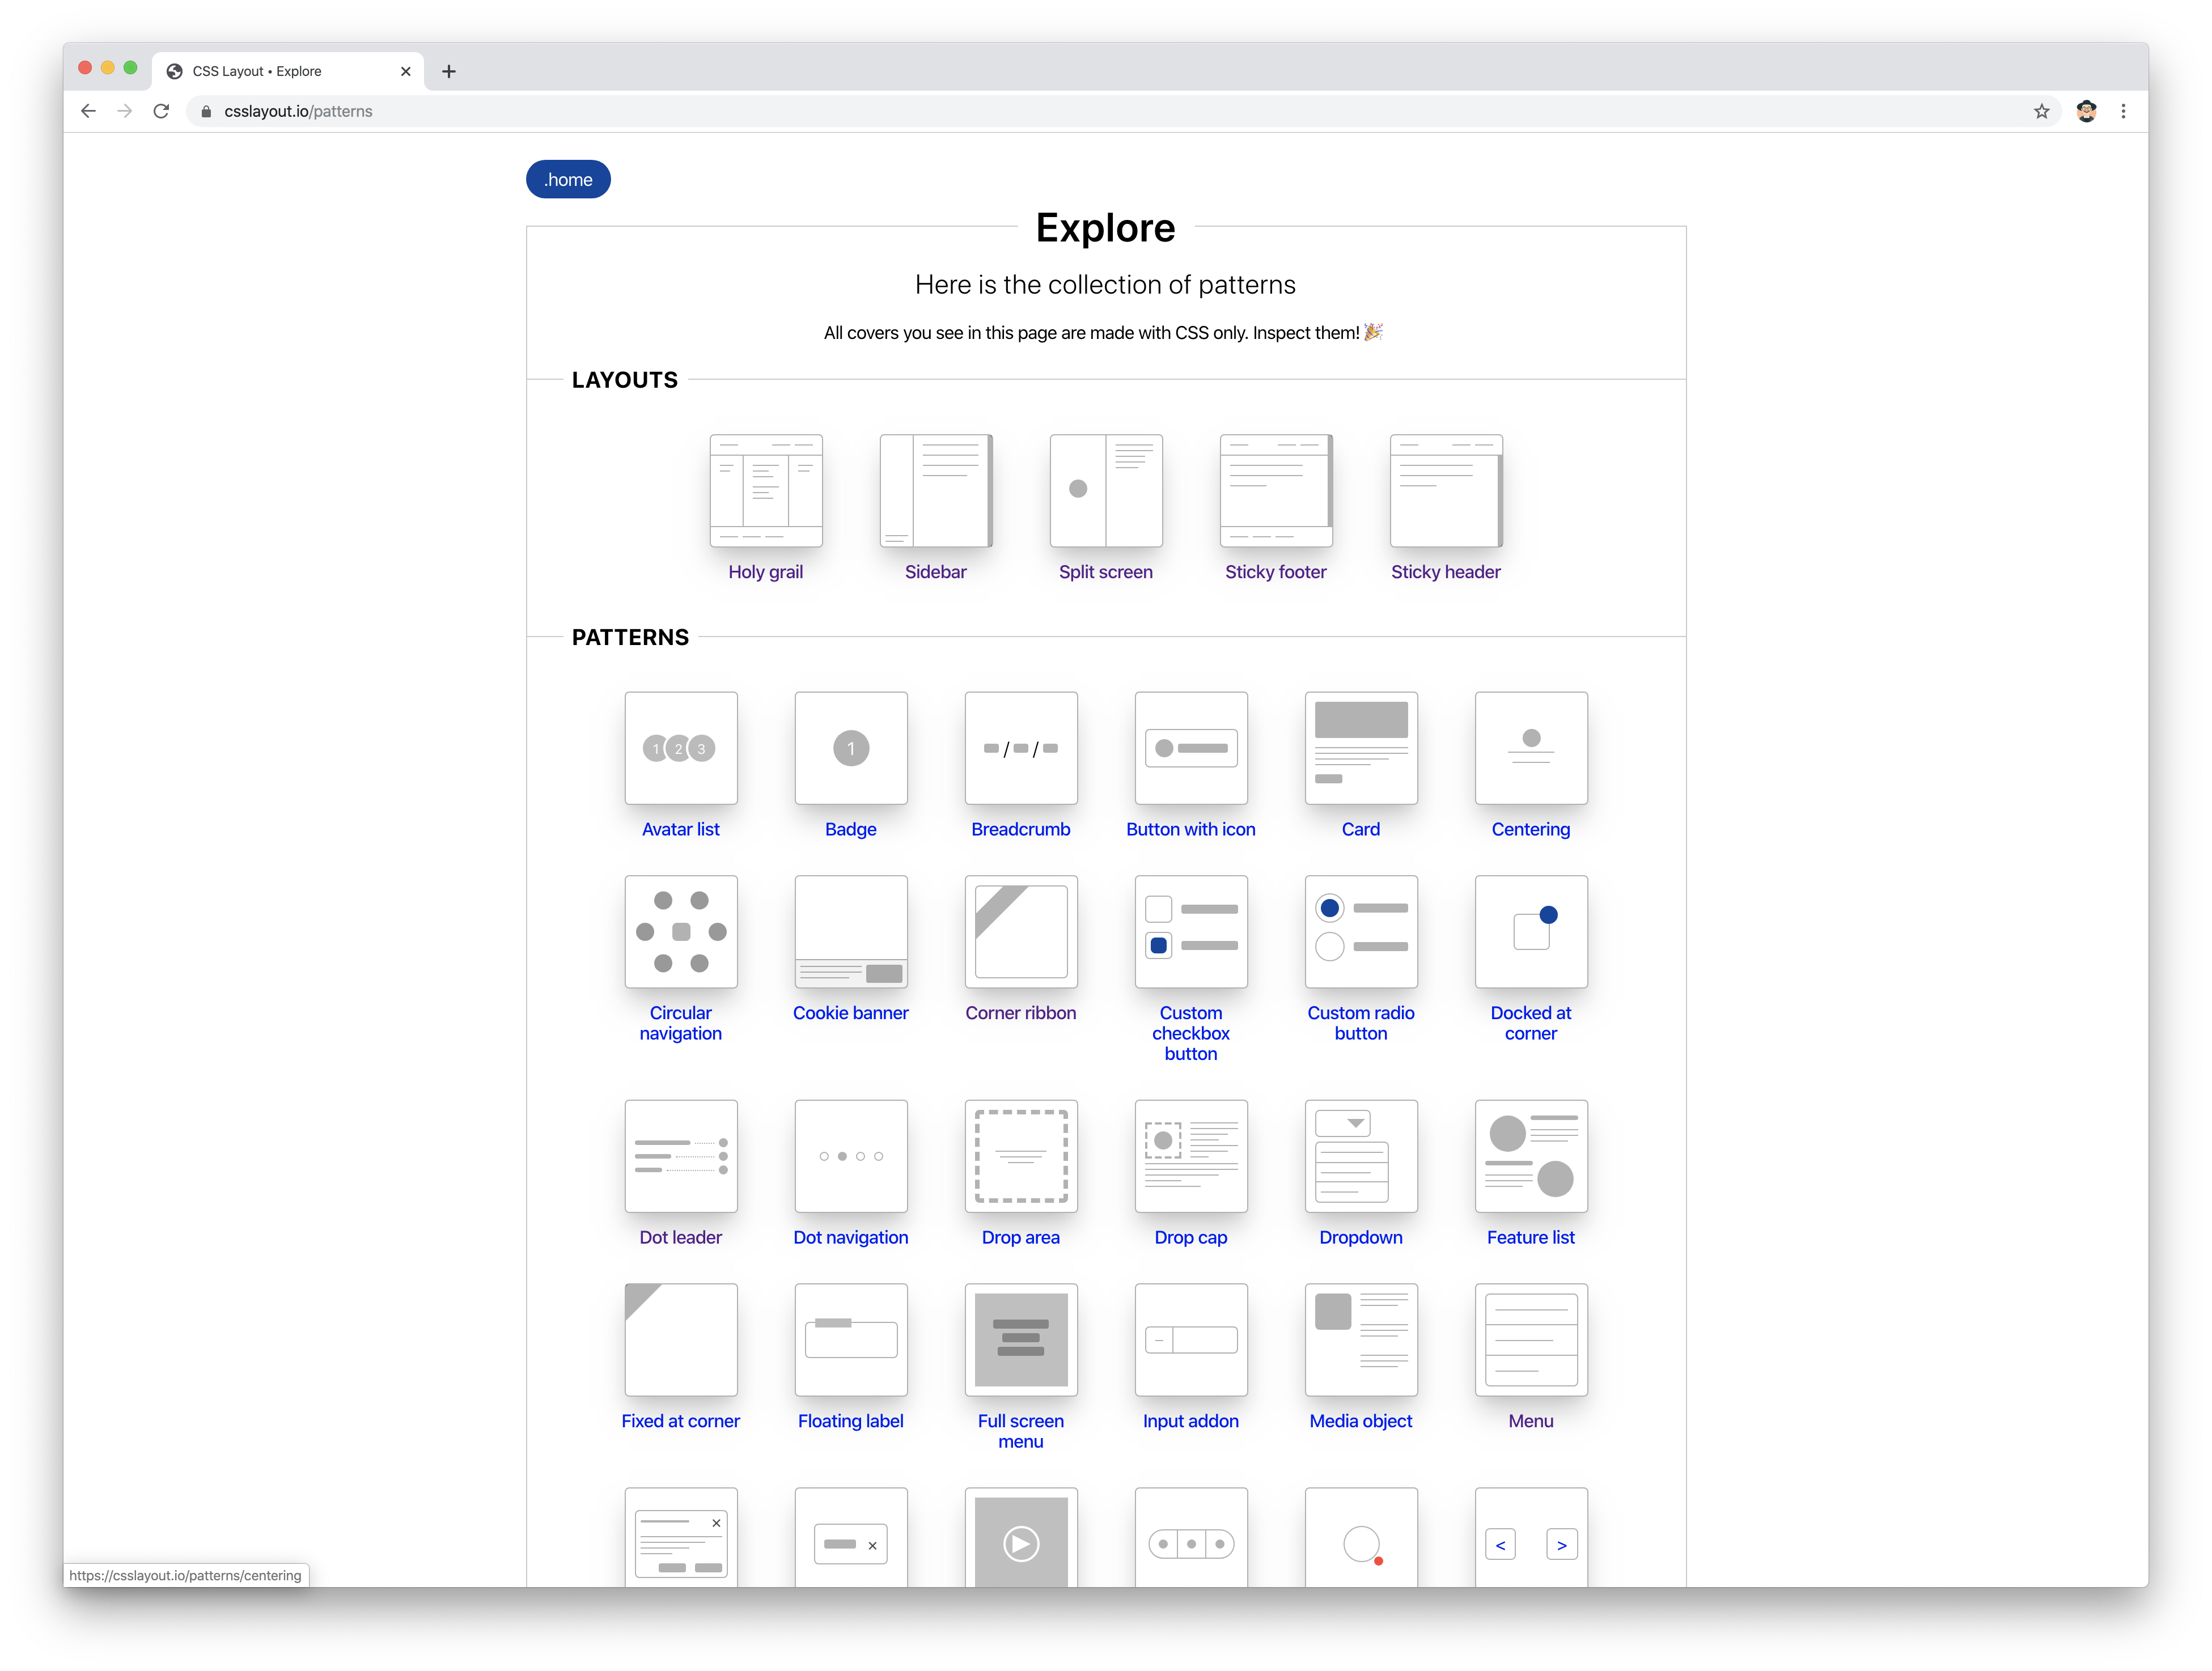Open Chrome's three-dot menu

coord(2124,111)
